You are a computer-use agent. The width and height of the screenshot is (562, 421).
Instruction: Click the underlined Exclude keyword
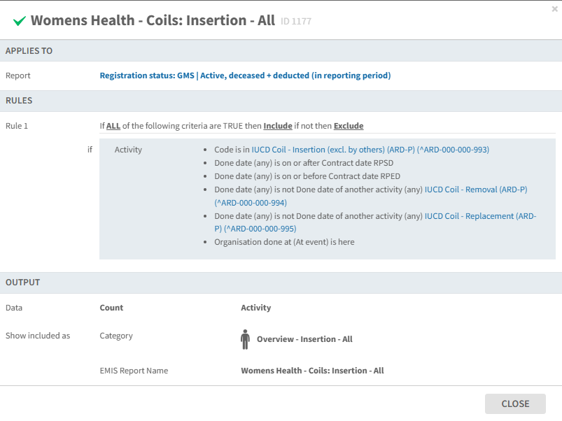349,126
